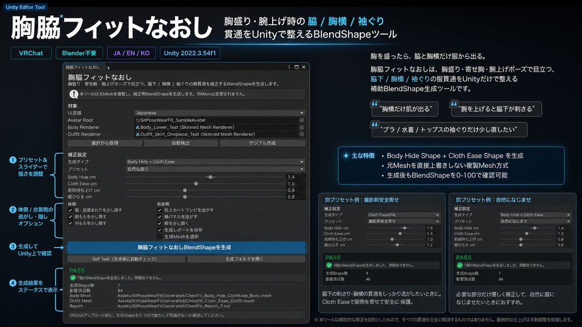The width and height of the screenshot is (582, 327).
Task: Adjust Cloth Ease slider in 自然になじませ panel
Action: (526, 233)
